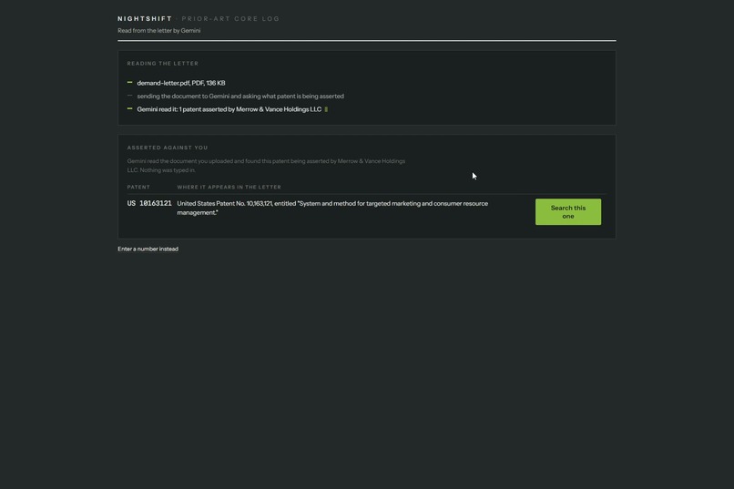The height and width of the screenshot is (489, 734).
Task: Click the "Gemini read the document you uploaded" description
Action: click(266, 166)
